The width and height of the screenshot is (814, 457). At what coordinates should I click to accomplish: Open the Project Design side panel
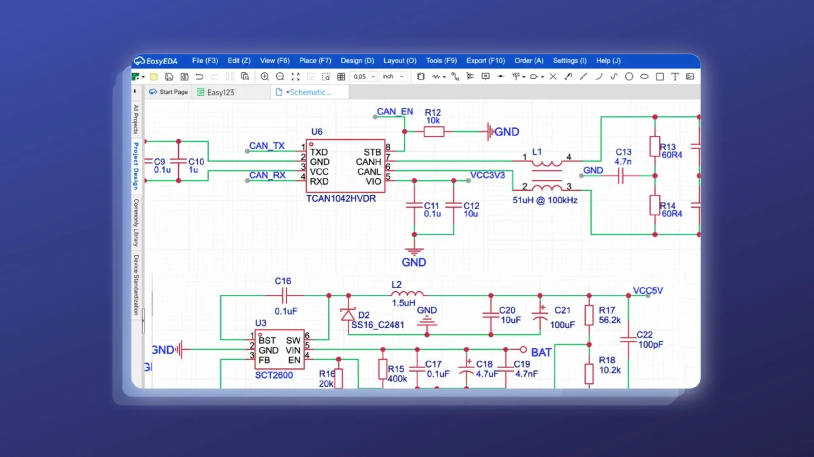(x=136, y=166)
